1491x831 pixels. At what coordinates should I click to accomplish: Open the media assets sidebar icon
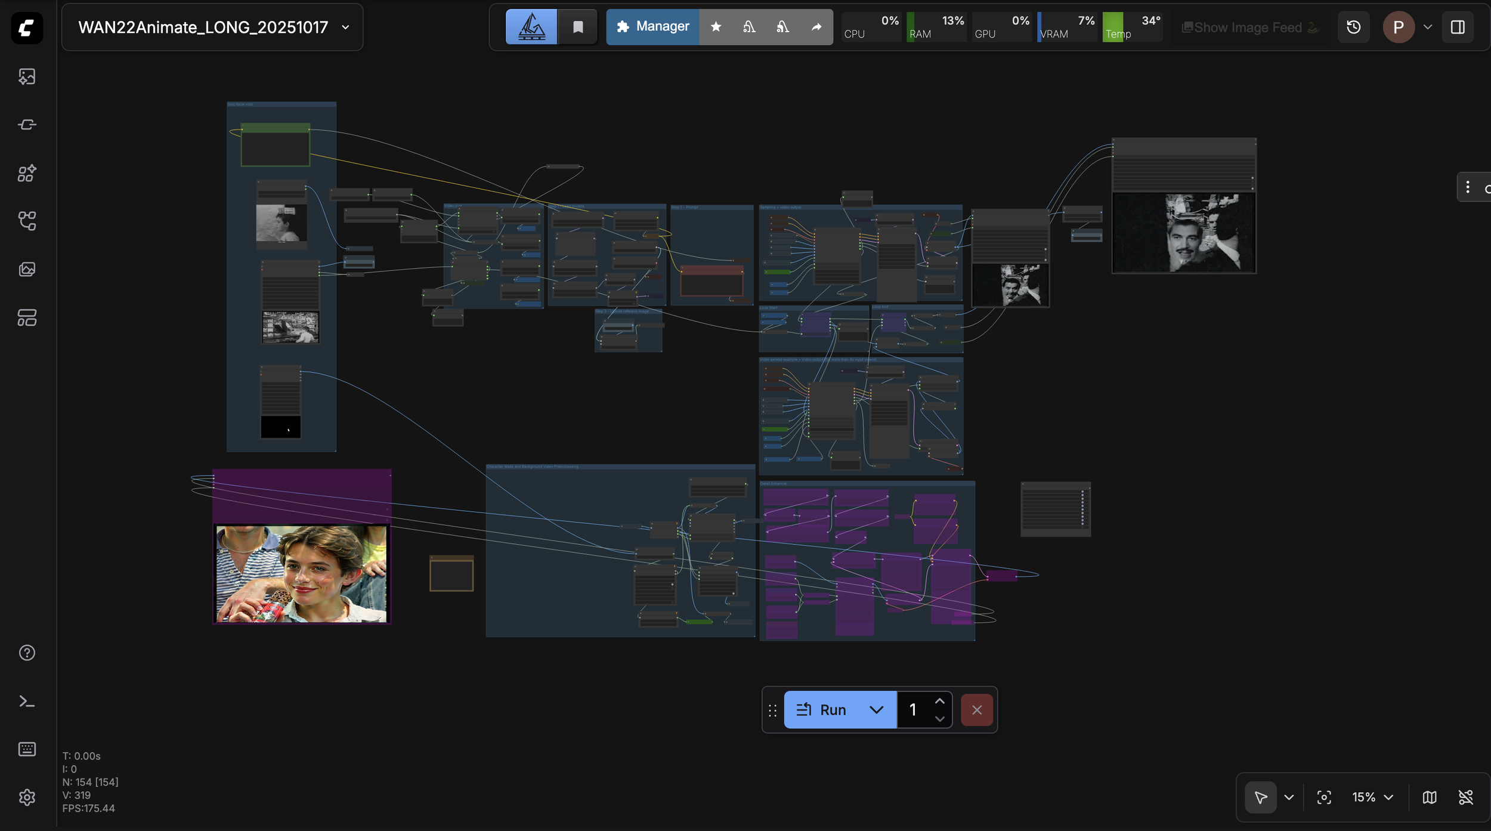tap(27, 76)
